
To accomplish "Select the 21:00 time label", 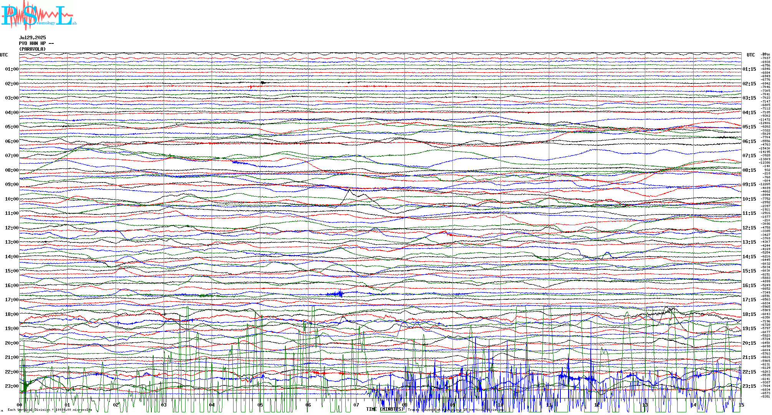I will (x=12, y=357).
